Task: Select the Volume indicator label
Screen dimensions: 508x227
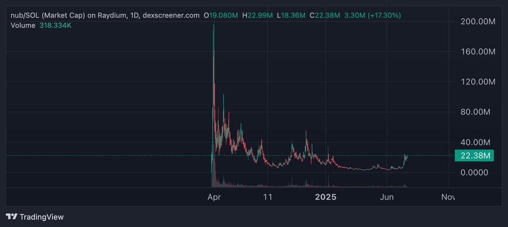Action: click(x=23, y=25)
